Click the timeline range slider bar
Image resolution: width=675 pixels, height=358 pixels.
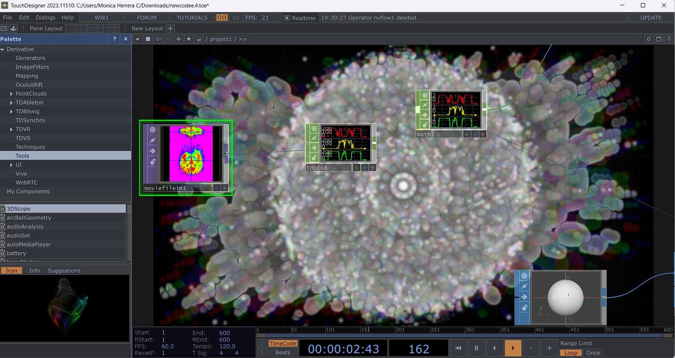coord(460,336)
